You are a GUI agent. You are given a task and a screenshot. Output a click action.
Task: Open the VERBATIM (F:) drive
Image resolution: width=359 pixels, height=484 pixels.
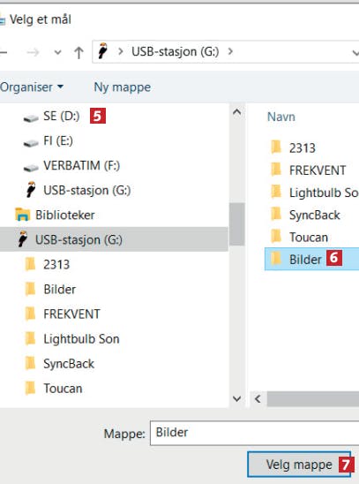71,166
